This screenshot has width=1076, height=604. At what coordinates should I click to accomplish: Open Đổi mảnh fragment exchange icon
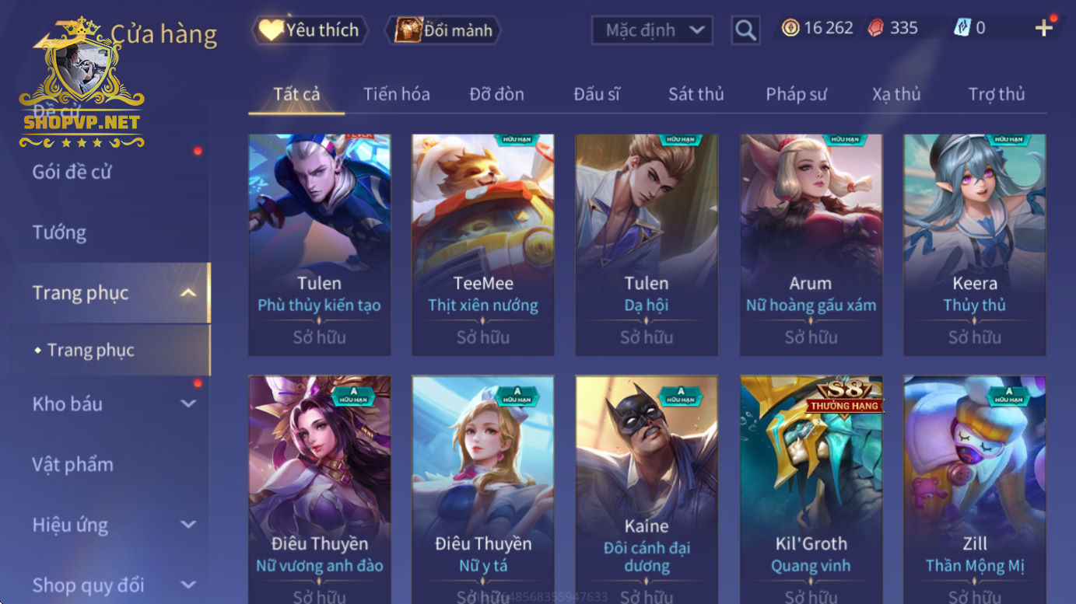coord(443,30)
